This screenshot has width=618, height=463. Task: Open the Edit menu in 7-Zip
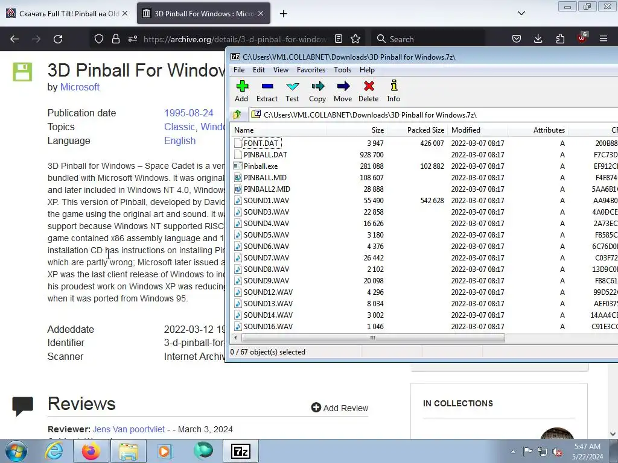pyautogui.click(x=258, y=70)
